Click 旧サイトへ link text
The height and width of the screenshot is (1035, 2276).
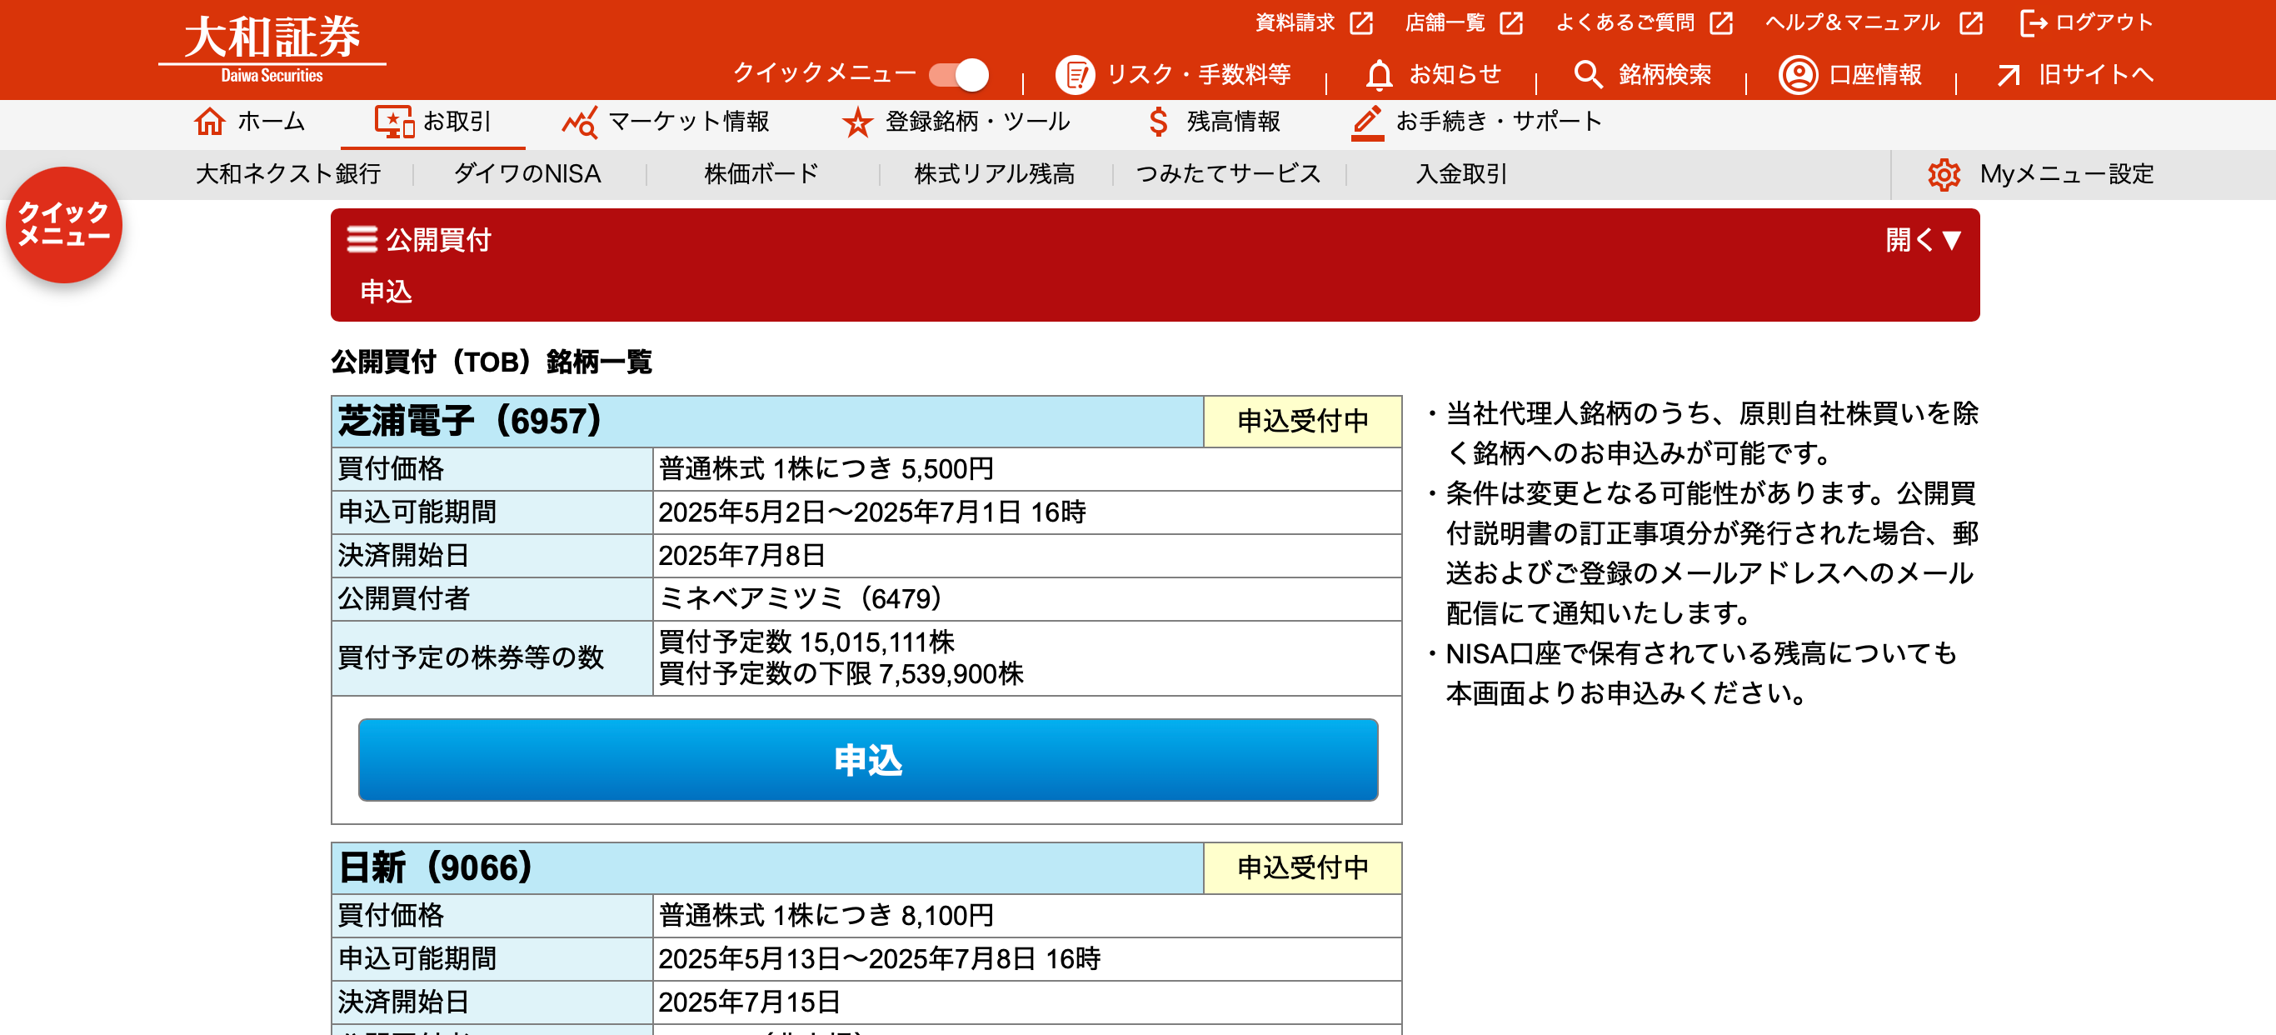pos(2097,75)
